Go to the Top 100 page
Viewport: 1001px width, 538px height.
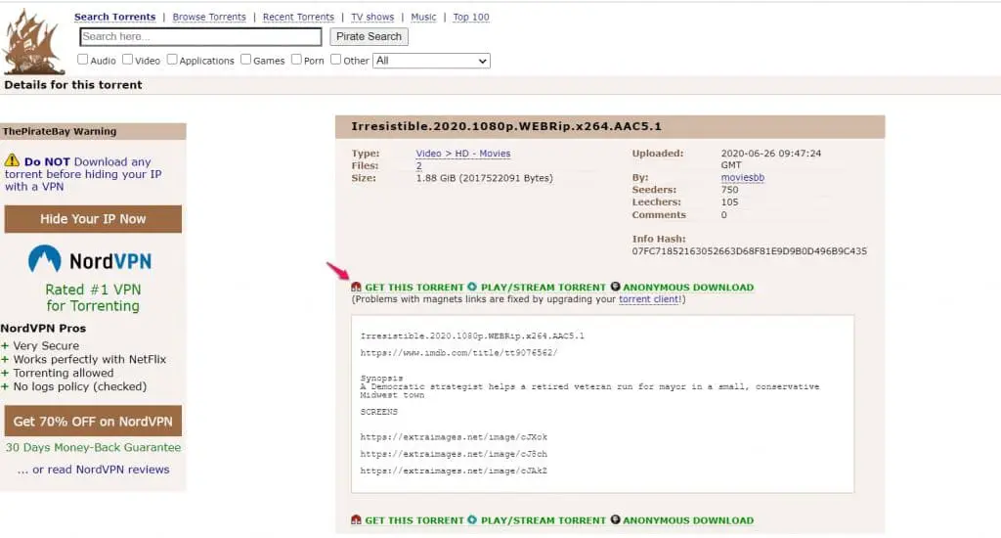pyautogui.click(x=471, y=17)
